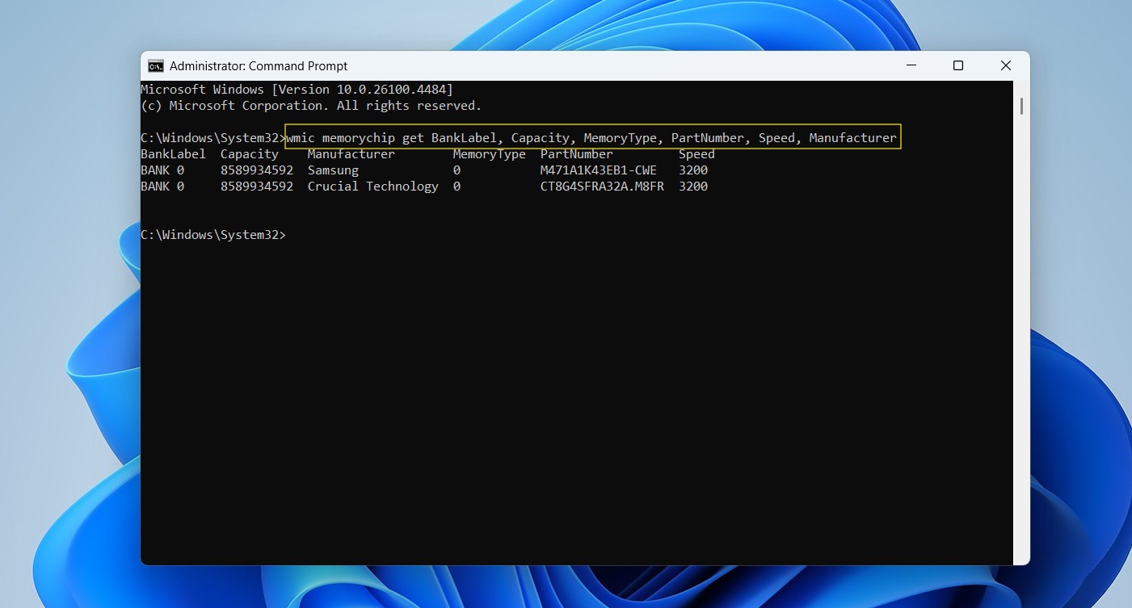This screenshot has height=608, width=1132.
Task: Minimize the Command Prompt window
Action: 911,66
